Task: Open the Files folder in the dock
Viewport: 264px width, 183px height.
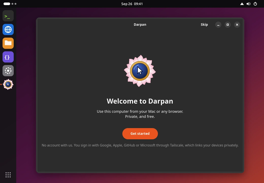Action: (x=8, y=43)
